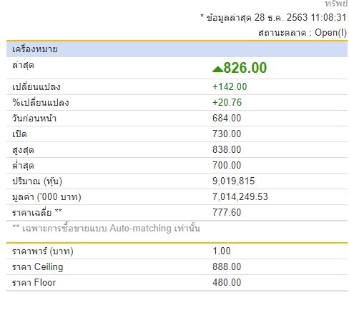Select the par value 1.00
The width and height of the screenshot is (349, 315).
pos(222,251)
